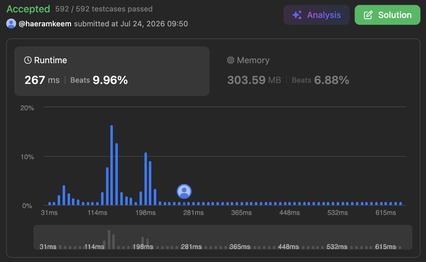The image size is (426, 262).
Task: Open the @haeramkeem profile link
Action: 45,24
